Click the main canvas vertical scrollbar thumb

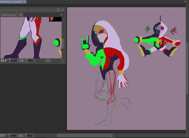coord(187,69)
